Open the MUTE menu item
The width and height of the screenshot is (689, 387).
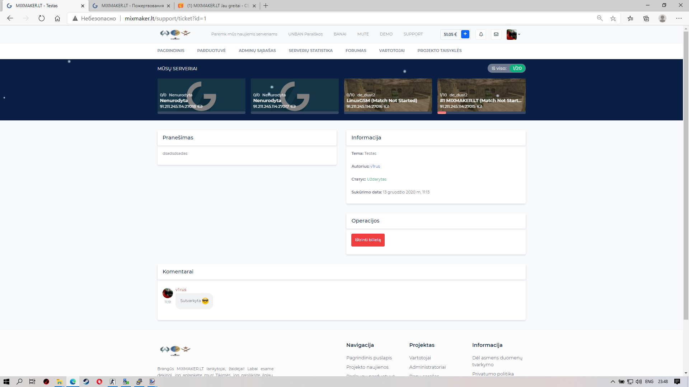point(363,34)
